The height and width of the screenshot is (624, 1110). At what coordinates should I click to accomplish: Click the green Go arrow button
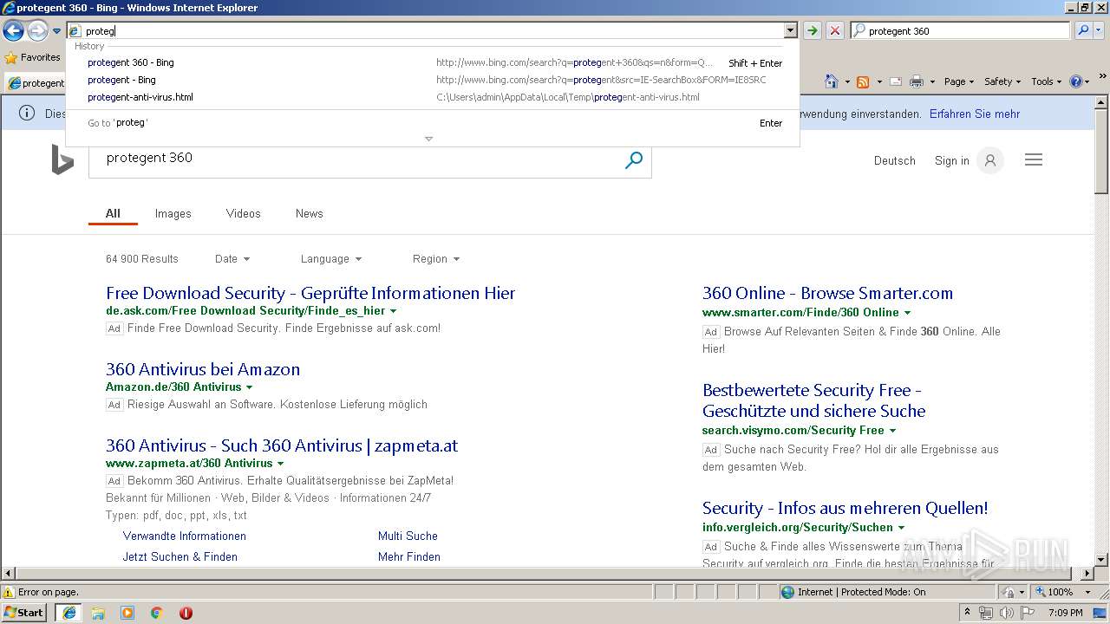(x=812, y=31)
